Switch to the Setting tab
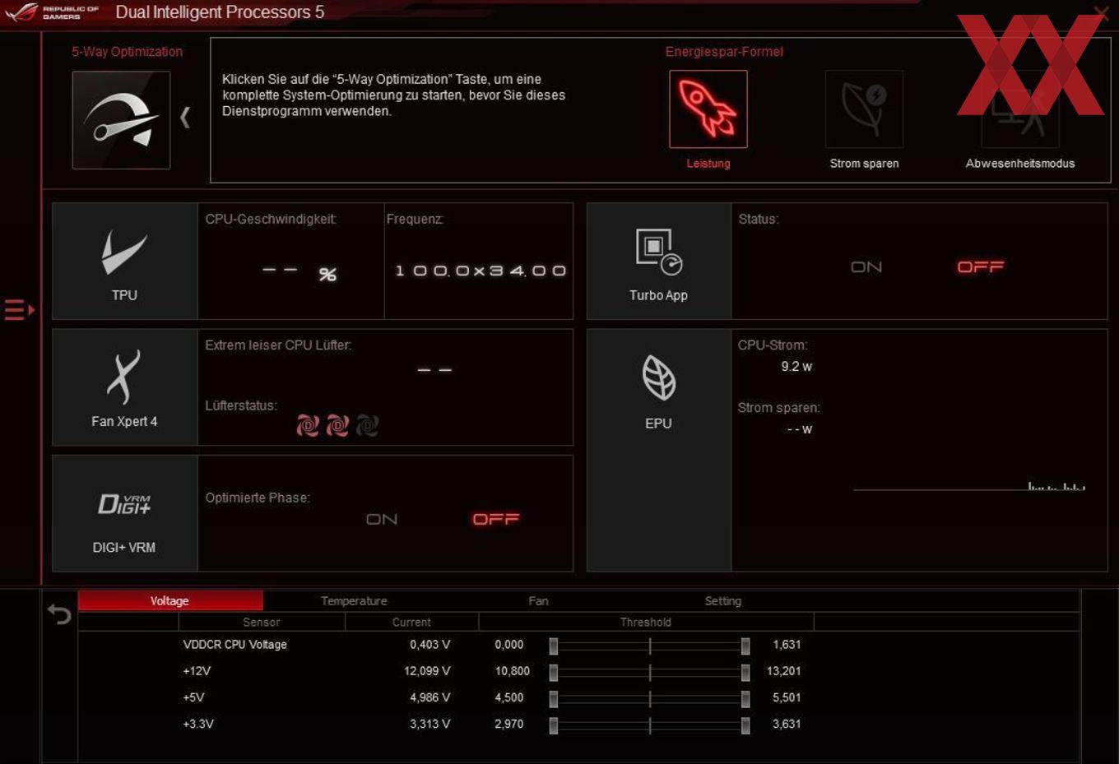This screenshot has width=1119, height=764. 723,601
